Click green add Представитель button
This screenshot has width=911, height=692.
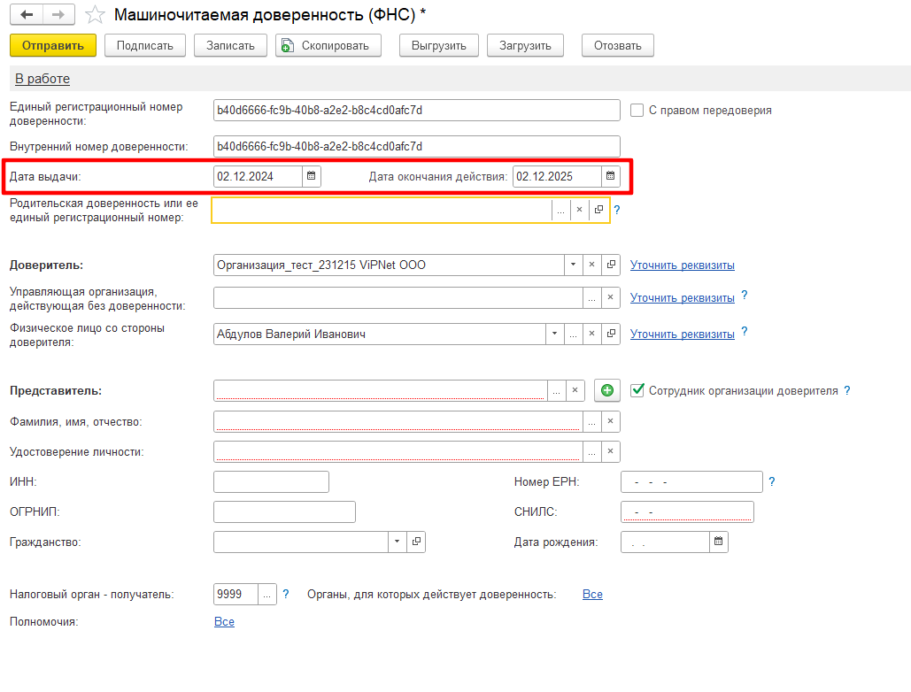pyautogui.click(x=607, y=390)
